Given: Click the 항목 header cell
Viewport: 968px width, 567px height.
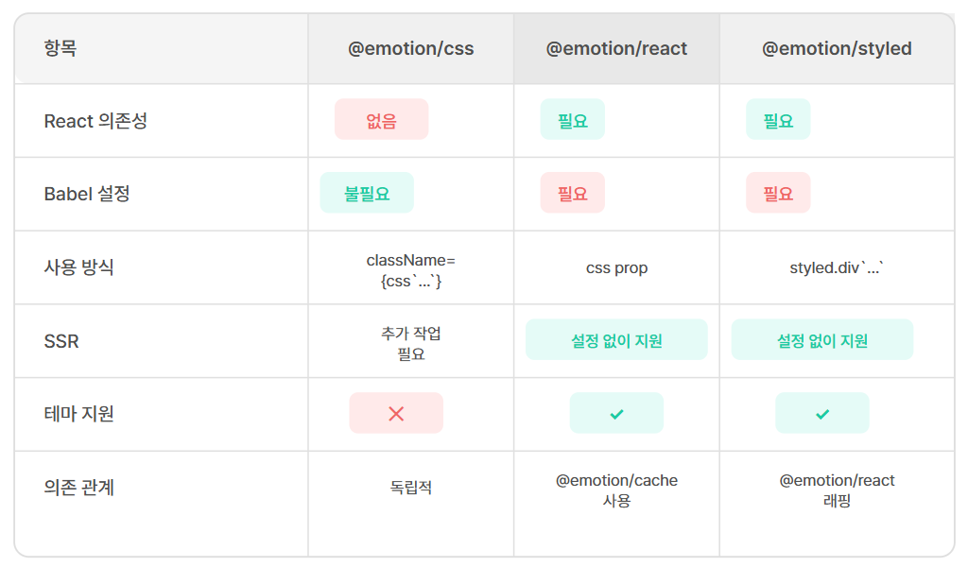Looking at the screenshot, I should [x=161, y=49].
